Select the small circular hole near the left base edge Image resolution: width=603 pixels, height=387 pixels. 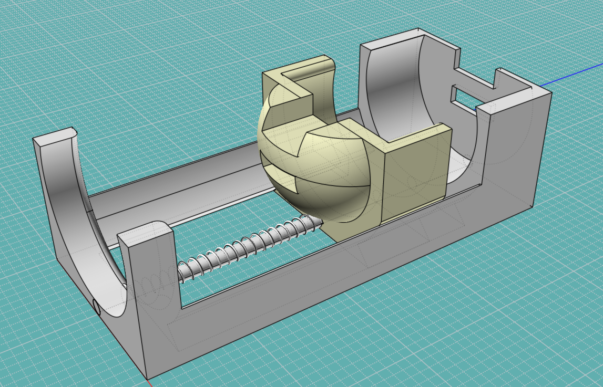point(97,307)
